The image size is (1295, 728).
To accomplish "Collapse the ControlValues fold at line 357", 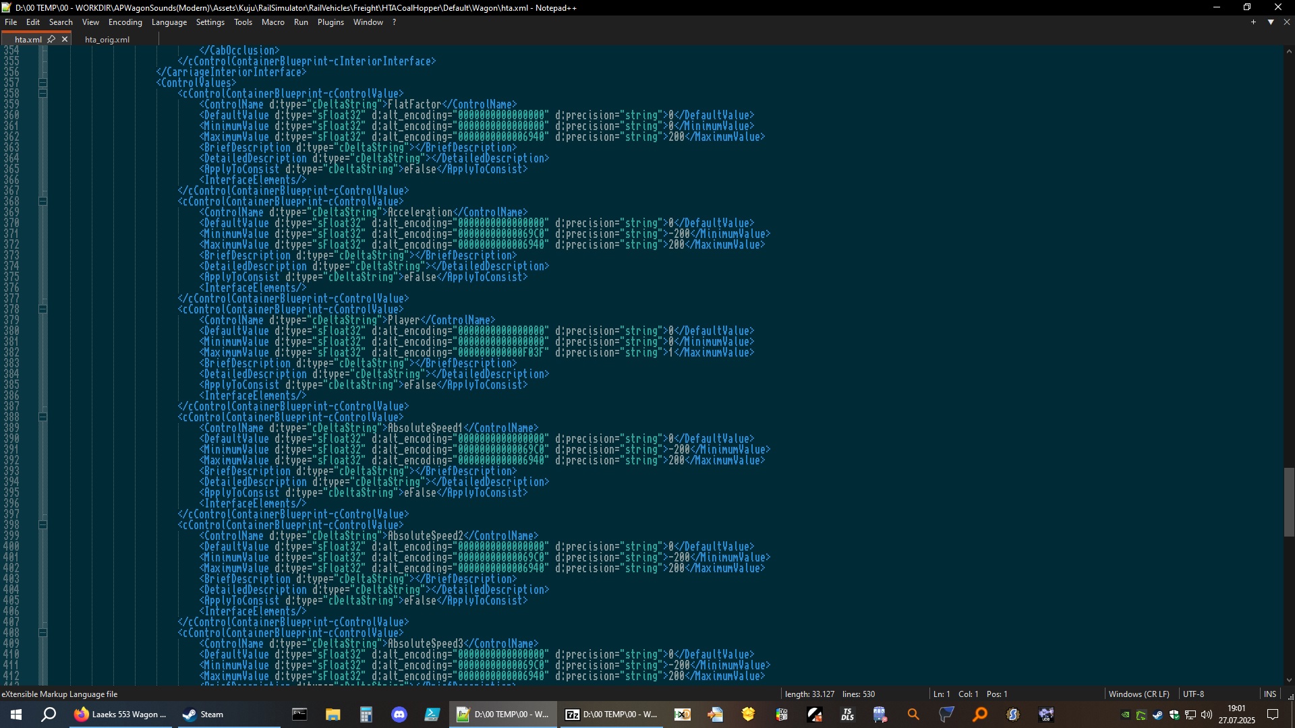I will tap(42, 83).
